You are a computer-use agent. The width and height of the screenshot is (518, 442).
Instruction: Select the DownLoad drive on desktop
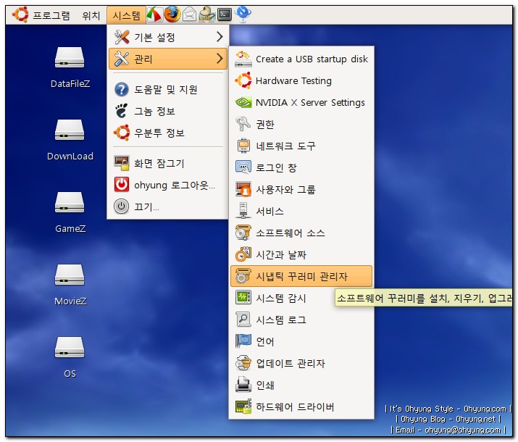[x=70, y=140]
